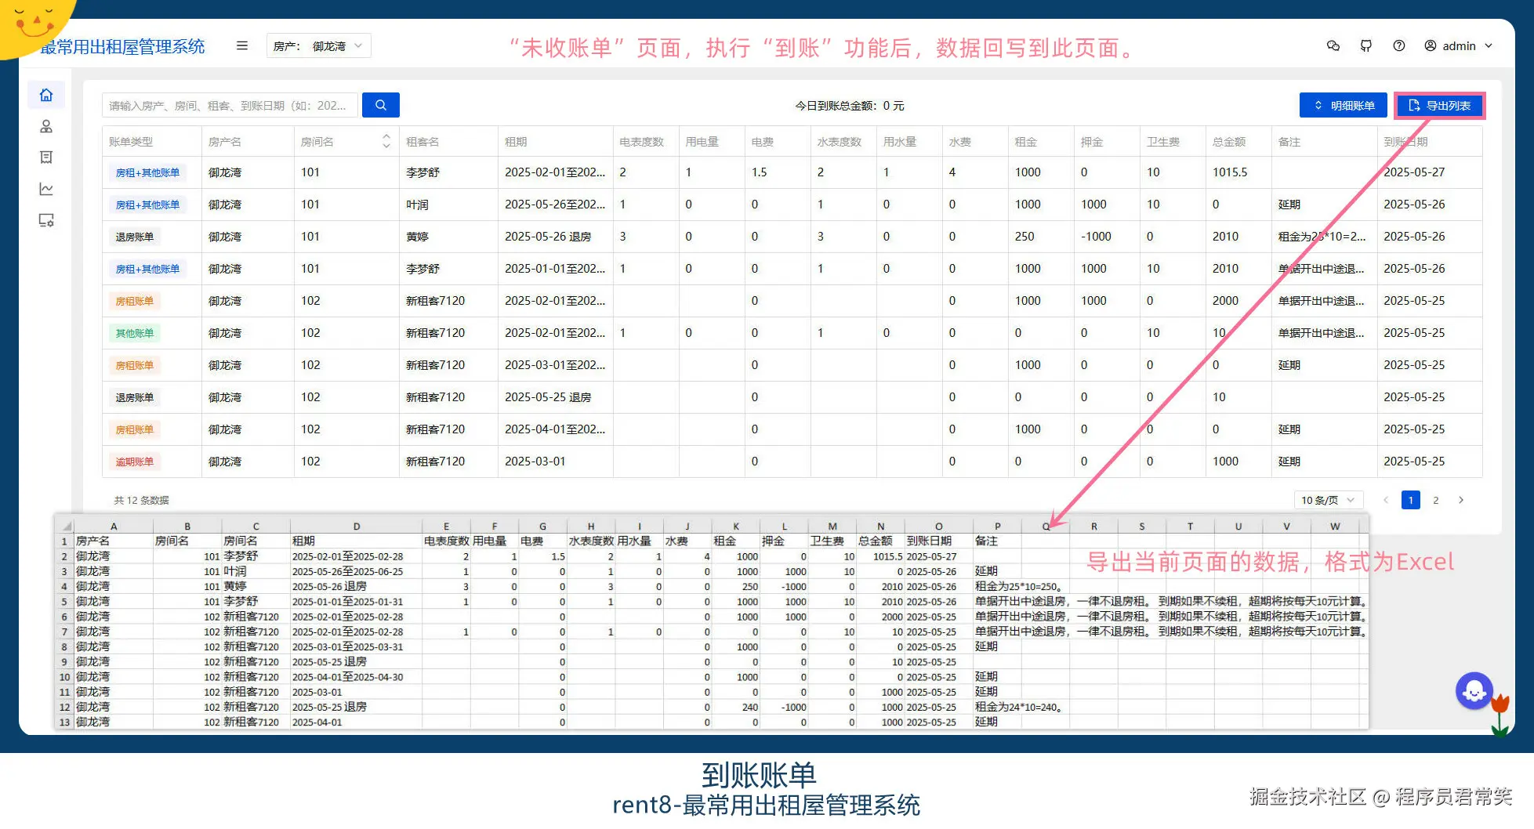The height and width of the screenshot is (829, 1534).
Task: Visit the GitHub repository icon
Action: 1366,45
